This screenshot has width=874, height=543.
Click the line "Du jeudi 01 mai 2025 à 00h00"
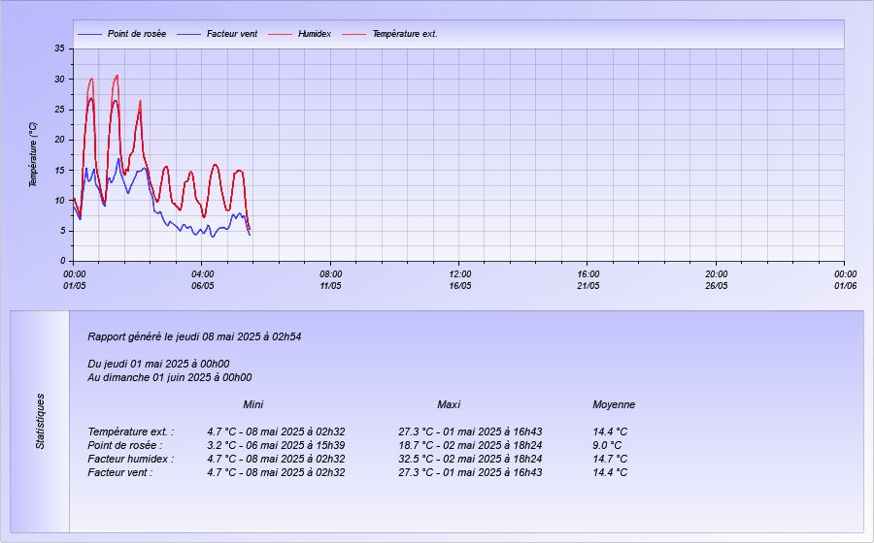[158, 364]
